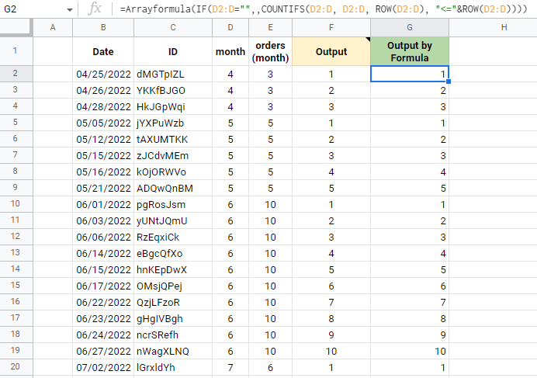
Task: Select month cell D20 showing 7
Action: click(230, 367)
